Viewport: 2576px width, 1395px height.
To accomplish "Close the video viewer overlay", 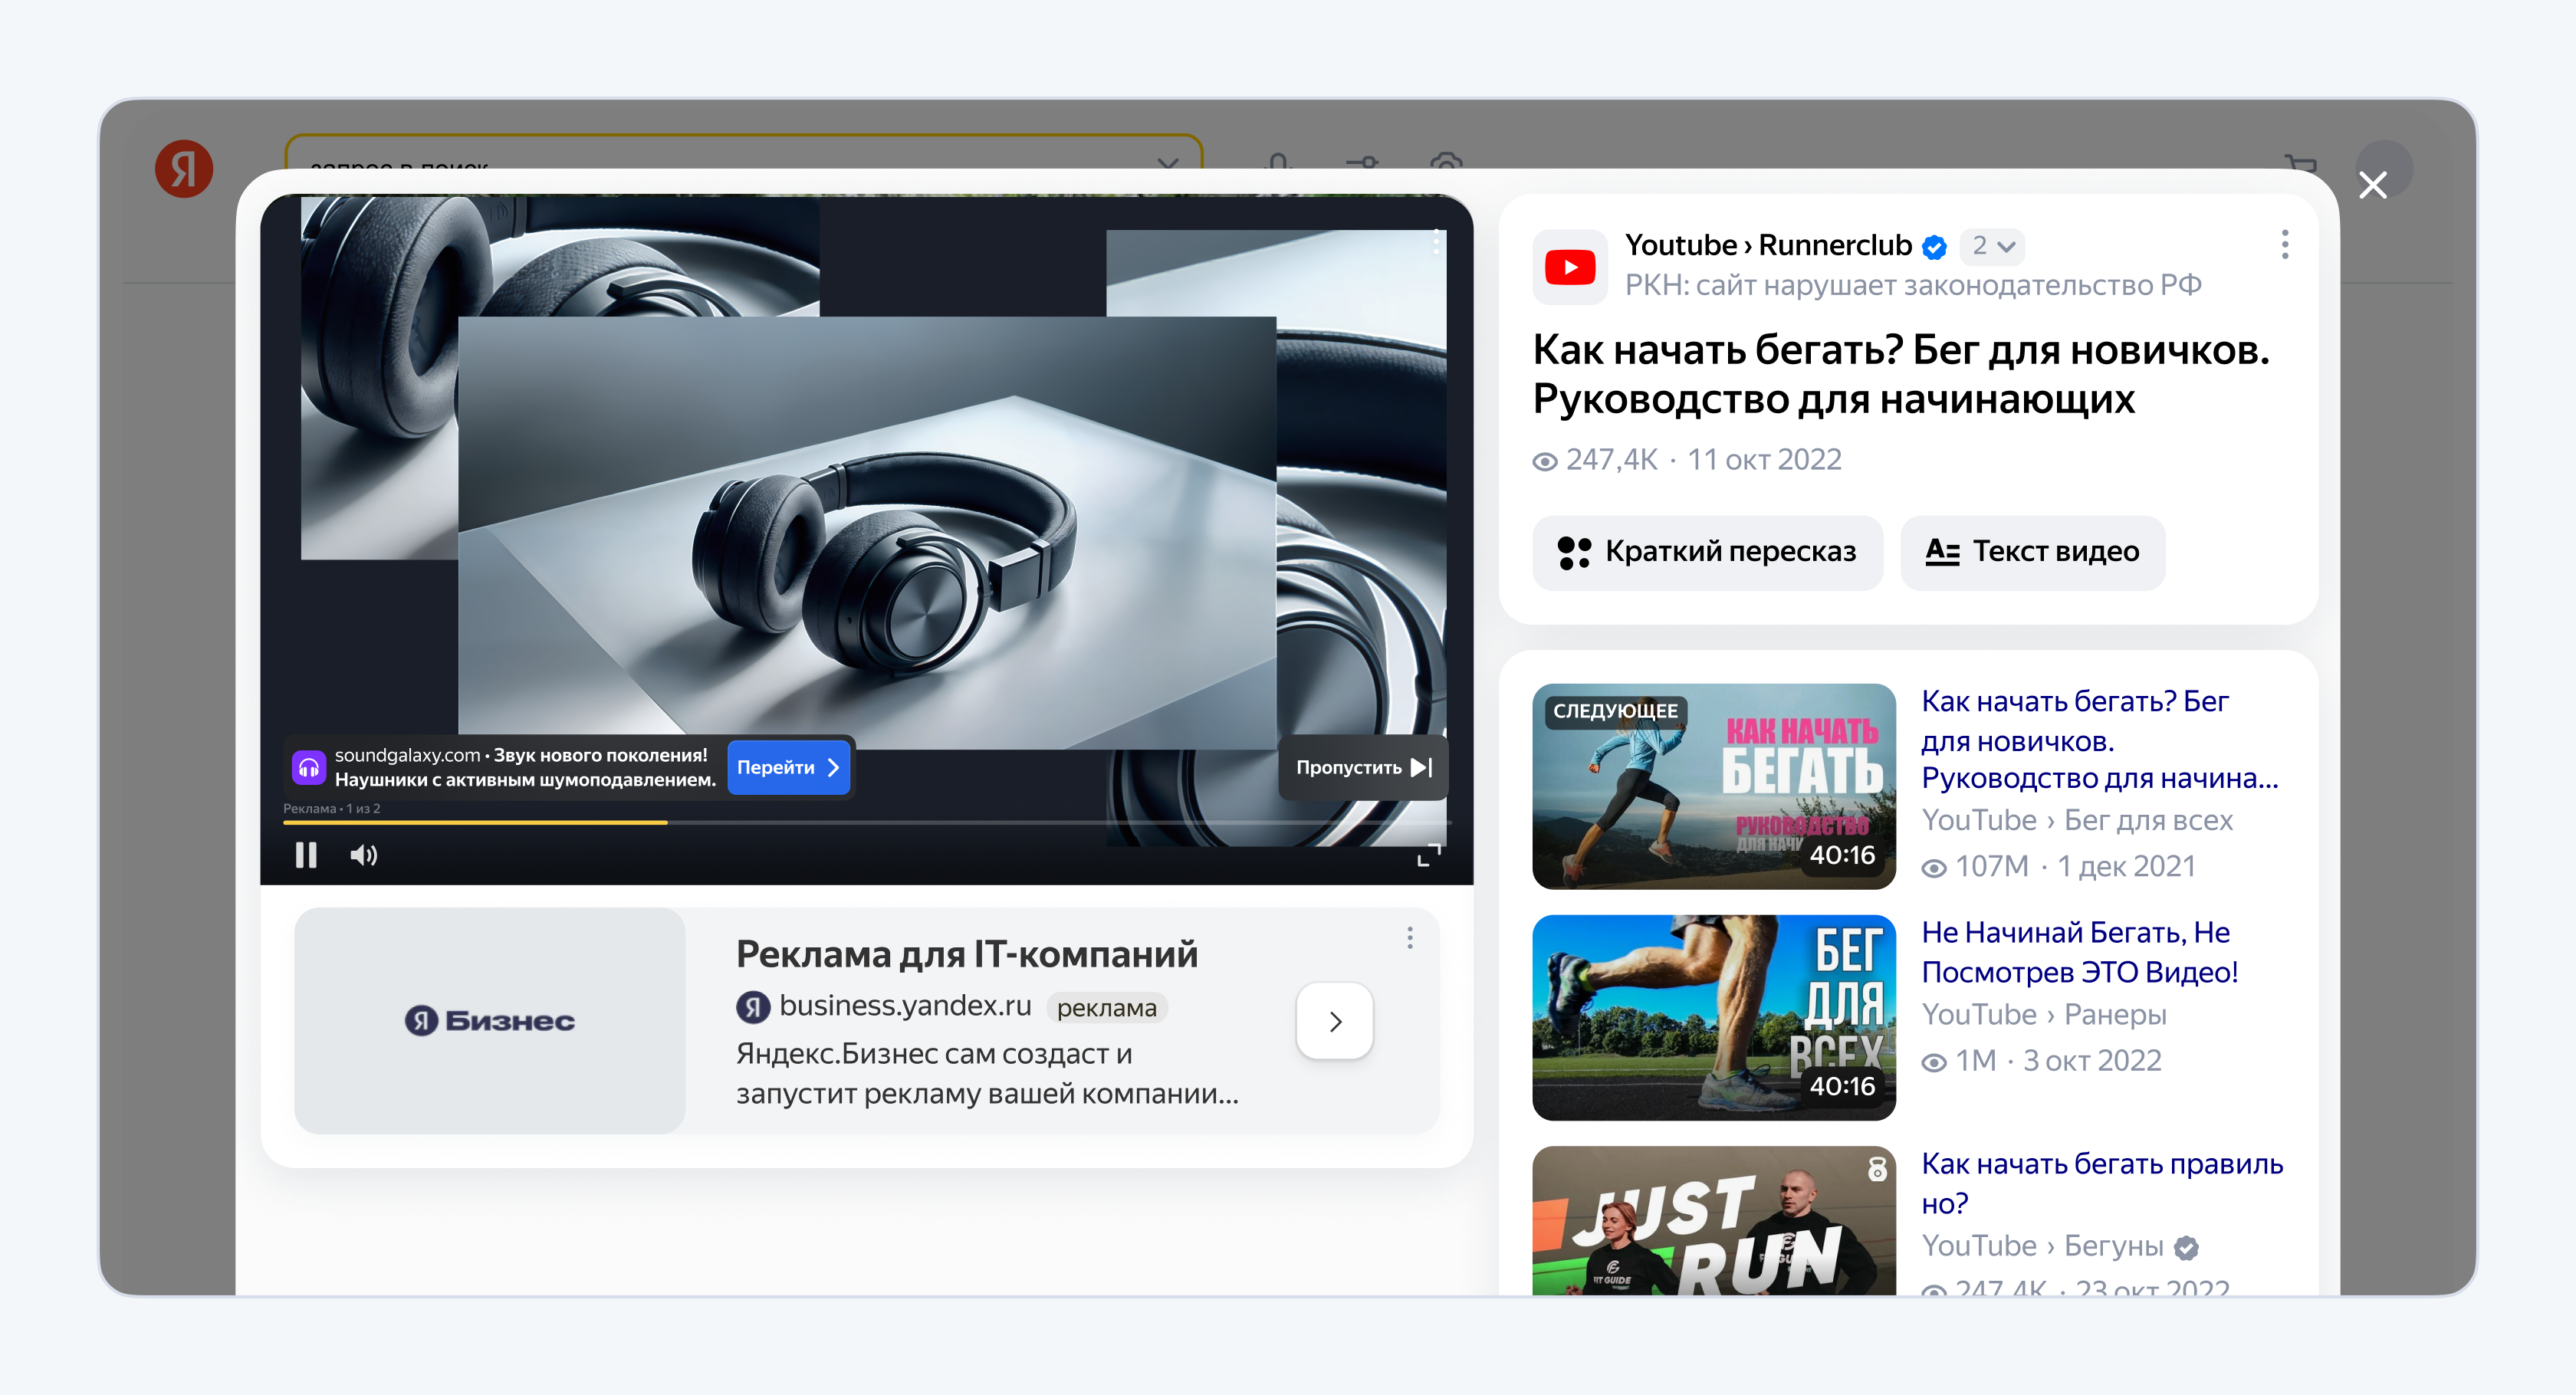I will coord(2372,185).
